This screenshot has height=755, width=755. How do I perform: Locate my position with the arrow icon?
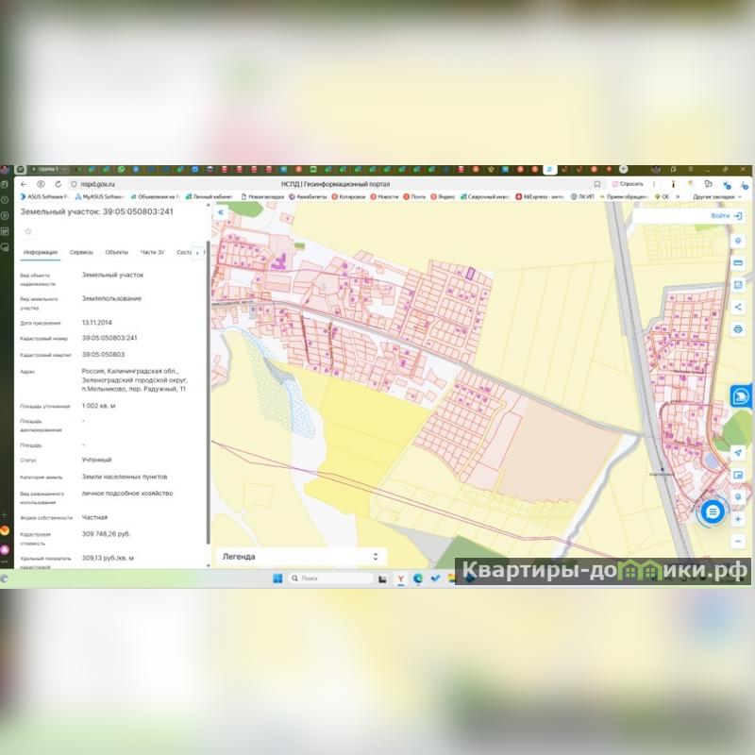point(738,453)
